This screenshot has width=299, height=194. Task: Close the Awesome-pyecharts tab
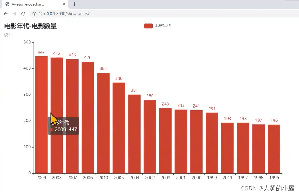(64, 4)
